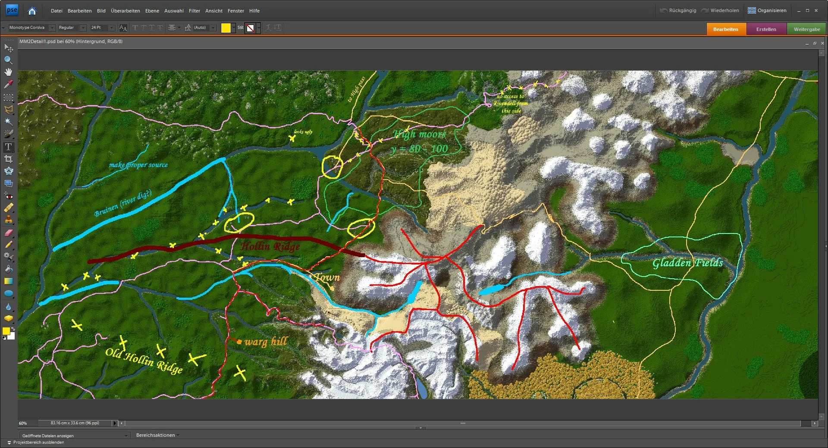Click the Wiederholen redo button
The image size is (828, 448).
[720, 10]
